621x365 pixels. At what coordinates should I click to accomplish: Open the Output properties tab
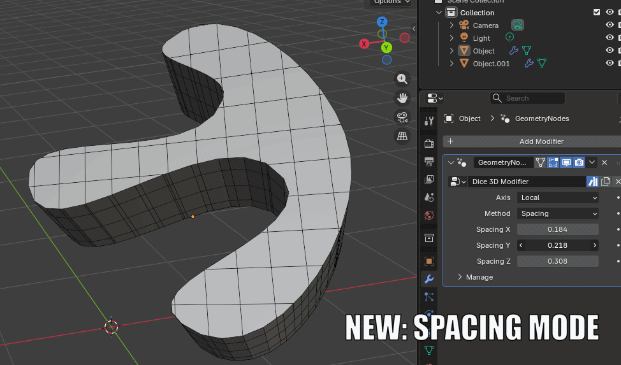[x=429, y=162]
